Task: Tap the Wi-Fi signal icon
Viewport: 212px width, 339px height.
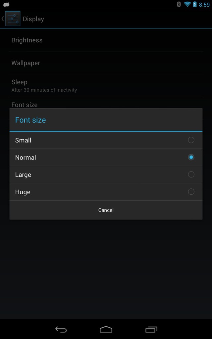Action: (187, 4)
